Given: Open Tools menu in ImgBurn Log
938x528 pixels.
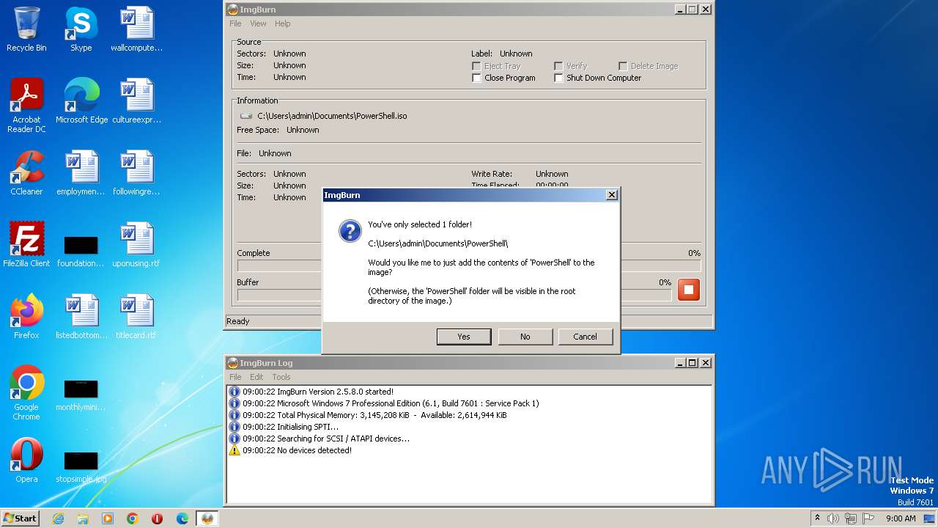Looking at the screenshot, I should coord(281,377).
